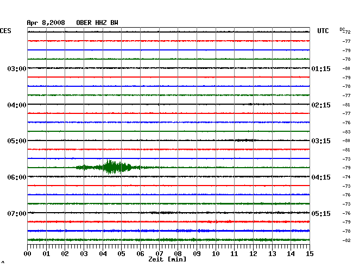Click the 00 minute axis label

[x=28, y=254]
